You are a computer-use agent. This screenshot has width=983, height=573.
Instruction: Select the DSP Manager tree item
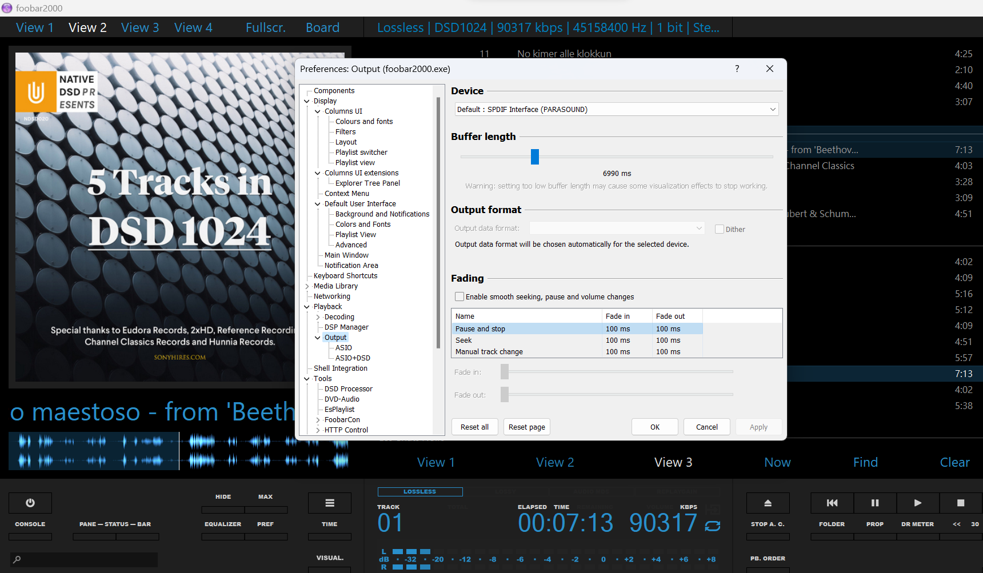[346, 327]
